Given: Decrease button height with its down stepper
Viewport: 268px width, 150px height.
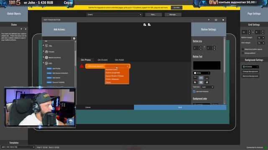Looking at the screenshot, I should click(214, 49).
